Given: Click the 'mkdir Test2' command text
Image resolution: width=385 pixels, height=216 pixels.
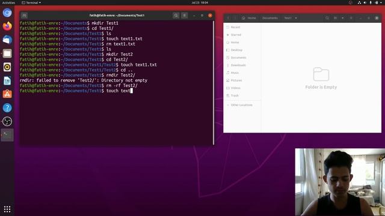Looking at the screenshot, I should tap(119, 54).
